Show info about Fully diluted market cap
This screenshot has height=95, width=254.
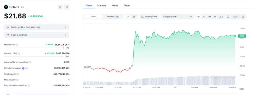click(29, 86)
